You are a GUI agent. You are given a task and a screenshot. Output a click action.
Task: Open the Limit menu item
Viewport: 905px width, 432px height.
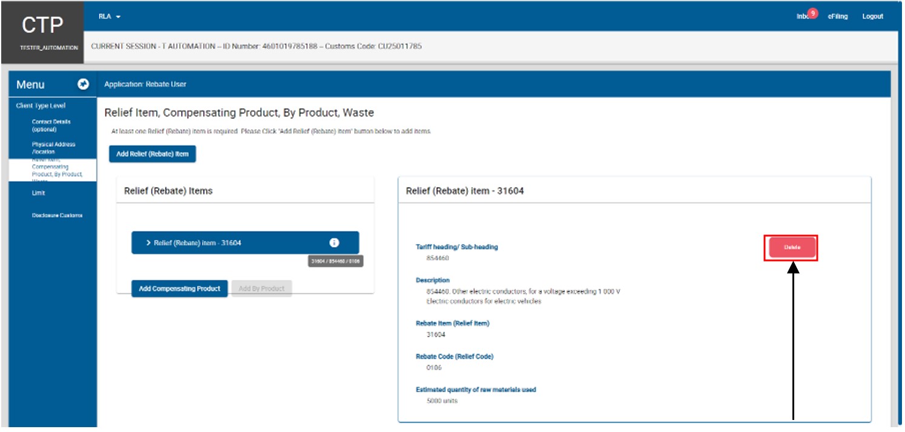(x=39, y=193)
